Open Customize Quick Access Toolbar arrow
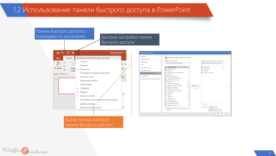Image resolution: width=276 pixels, height=156 pixels. (77, 53)
